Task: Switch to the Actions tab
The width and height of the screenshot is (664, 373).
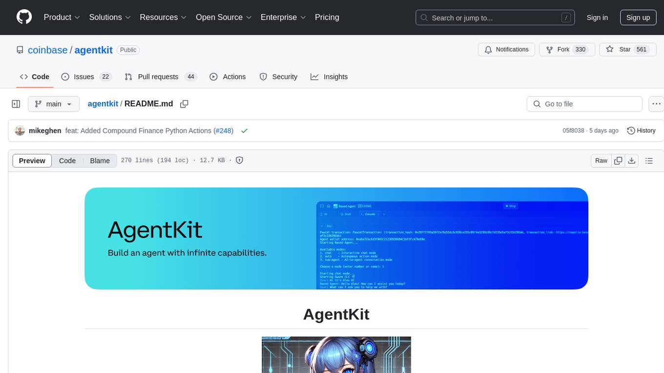Action: point(228,77)
